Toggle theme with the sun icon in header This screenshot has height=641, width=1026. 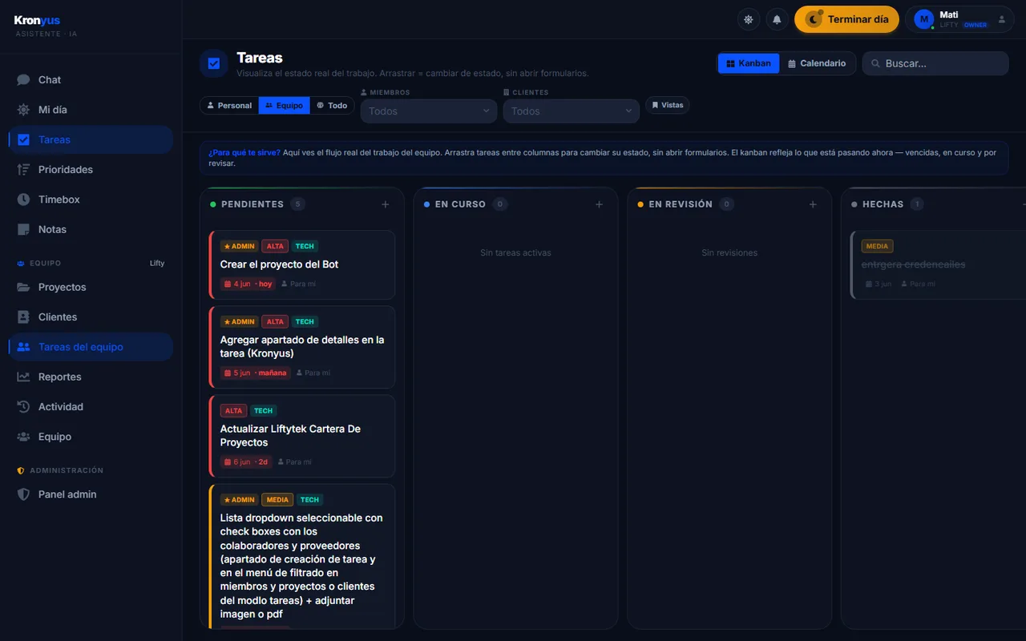pyautogui.click(x=749, y=19)
